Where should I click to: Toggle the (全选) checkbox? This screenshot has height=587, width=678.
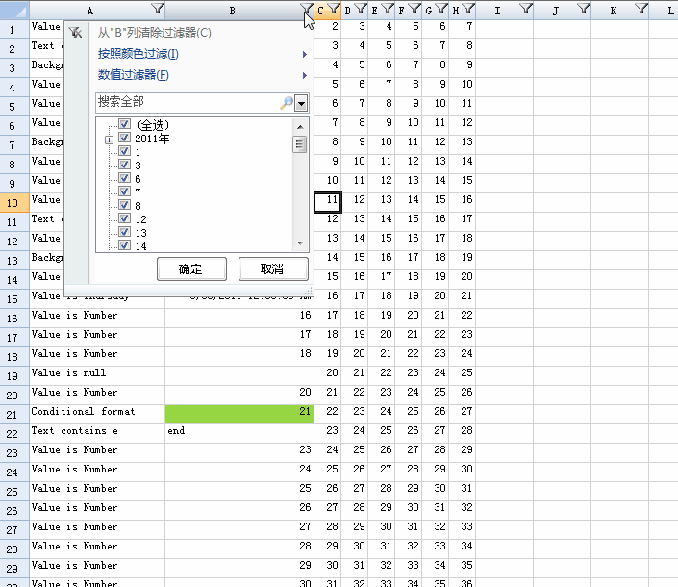[x=124, y=124]
